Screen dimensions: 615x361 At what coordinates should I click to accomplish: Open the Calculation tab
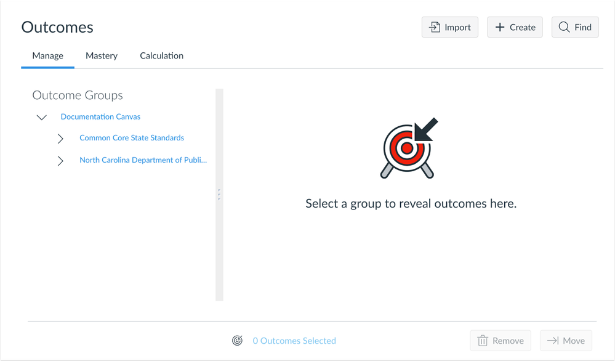click(x=161, y=55)
